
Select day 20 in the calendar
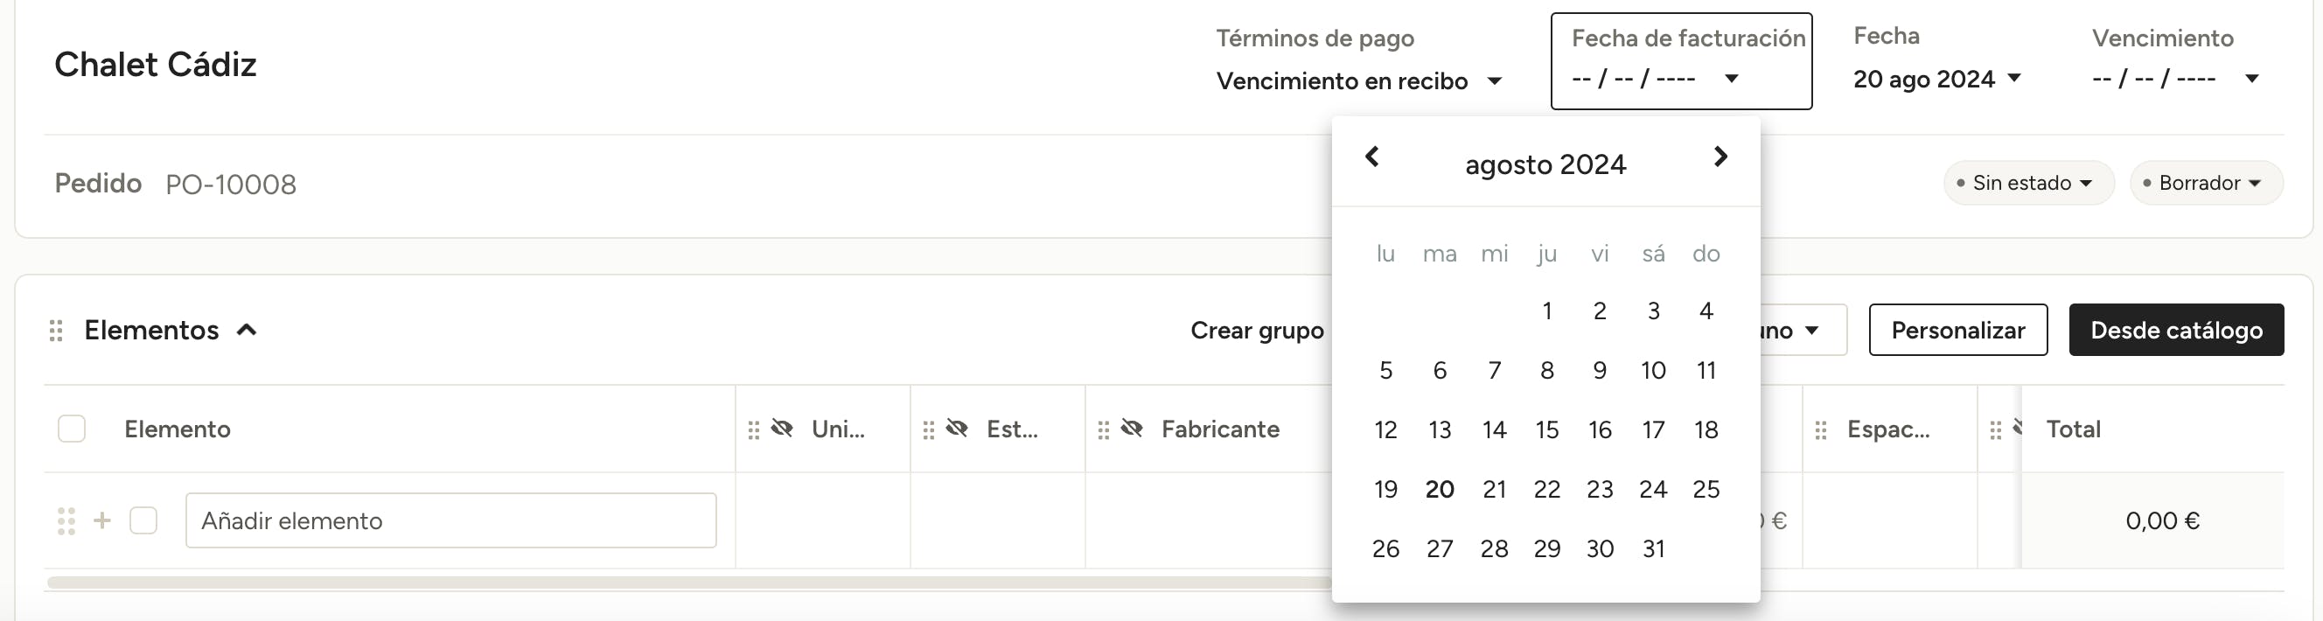(x=1440, y=490)
